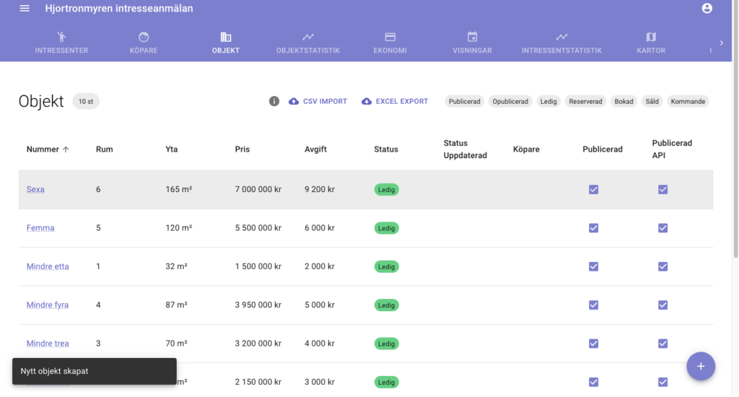This screenshot has height=397, width=739.
Task: Click the Intressenter person icon tab
Action: [61, 37]
